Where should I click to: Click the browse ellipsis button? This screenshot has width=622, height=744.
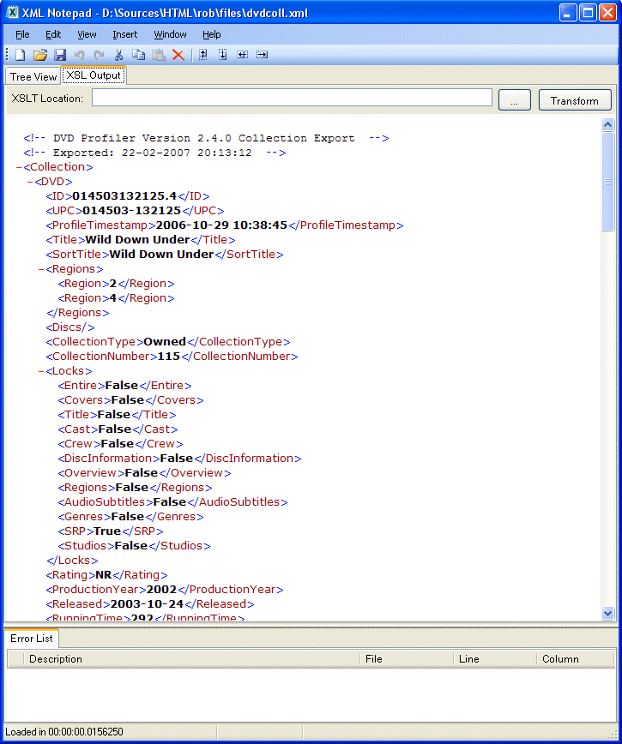tap(515, 100)
